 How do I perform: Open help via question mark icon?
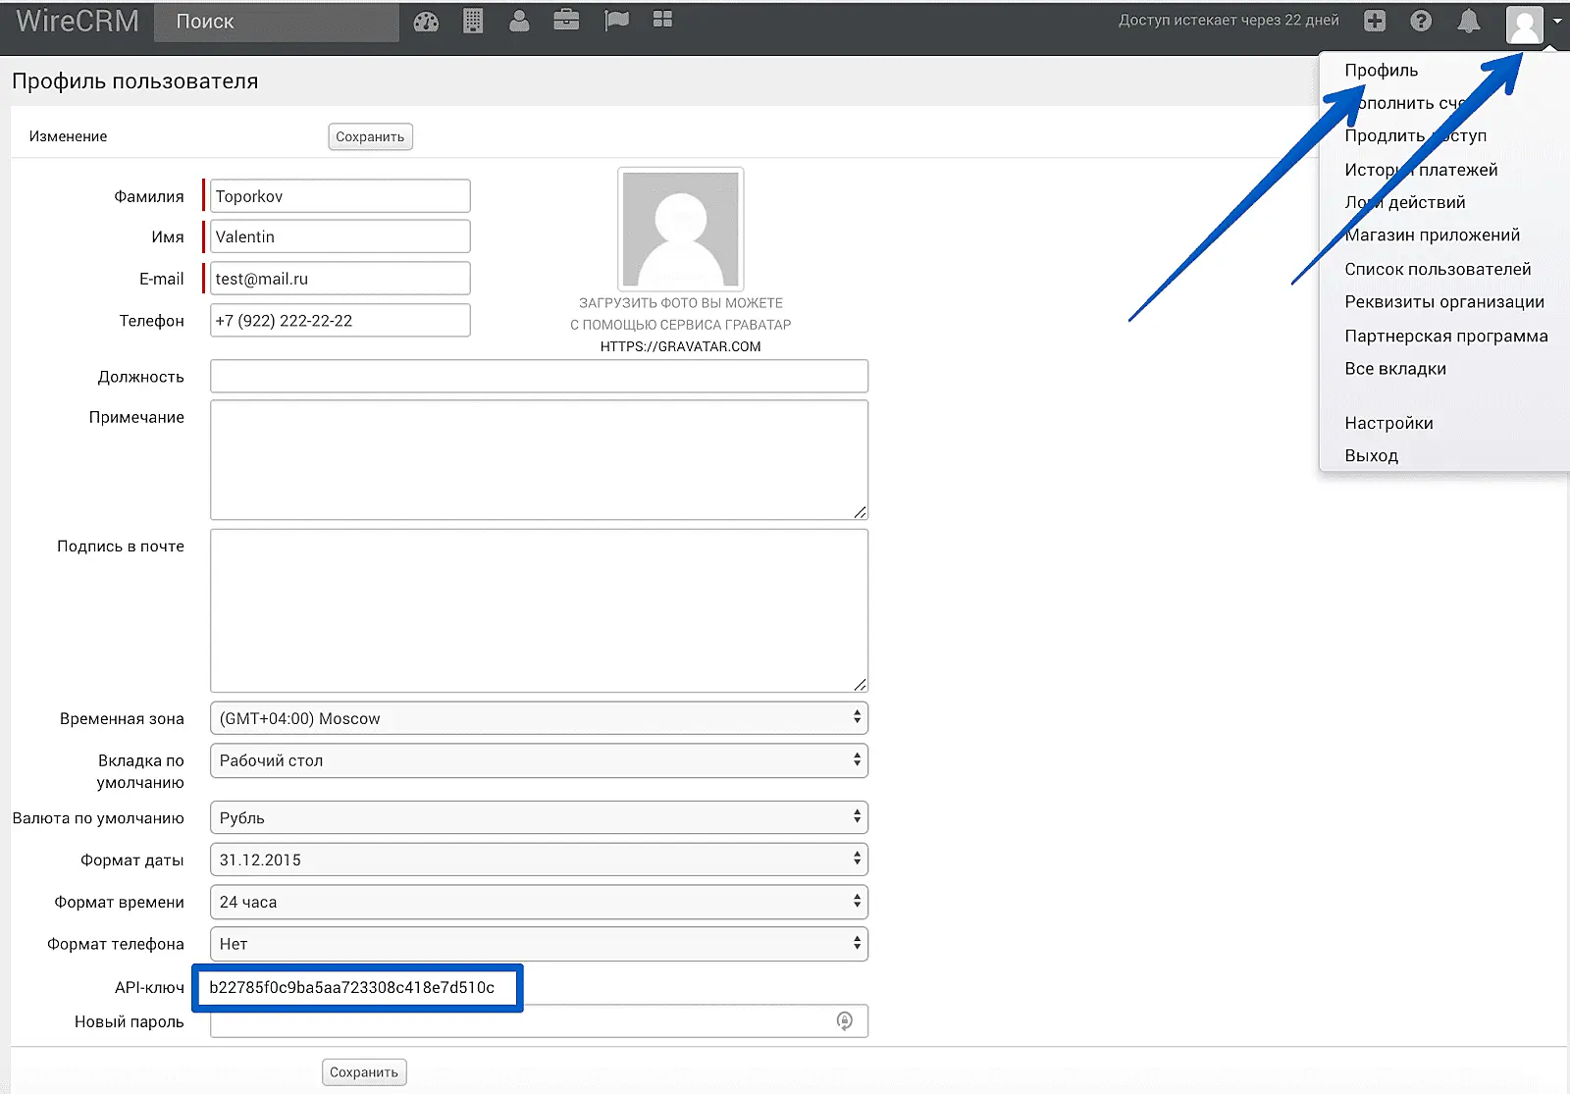pyautogui.click(x=1421, y=21)
